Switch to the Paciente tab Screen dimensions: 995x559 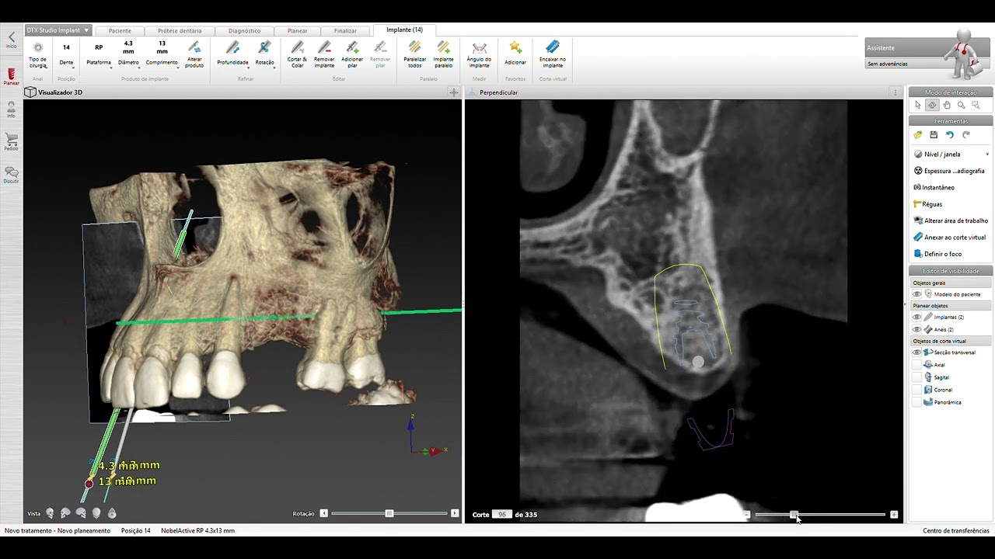coord(120,30)
